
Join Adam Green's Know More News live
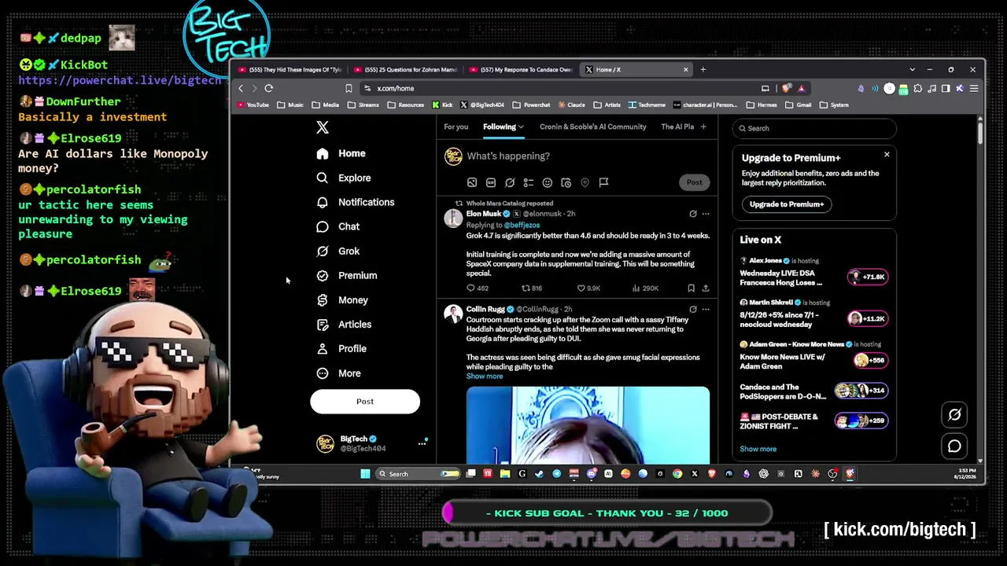click(814, 356)
